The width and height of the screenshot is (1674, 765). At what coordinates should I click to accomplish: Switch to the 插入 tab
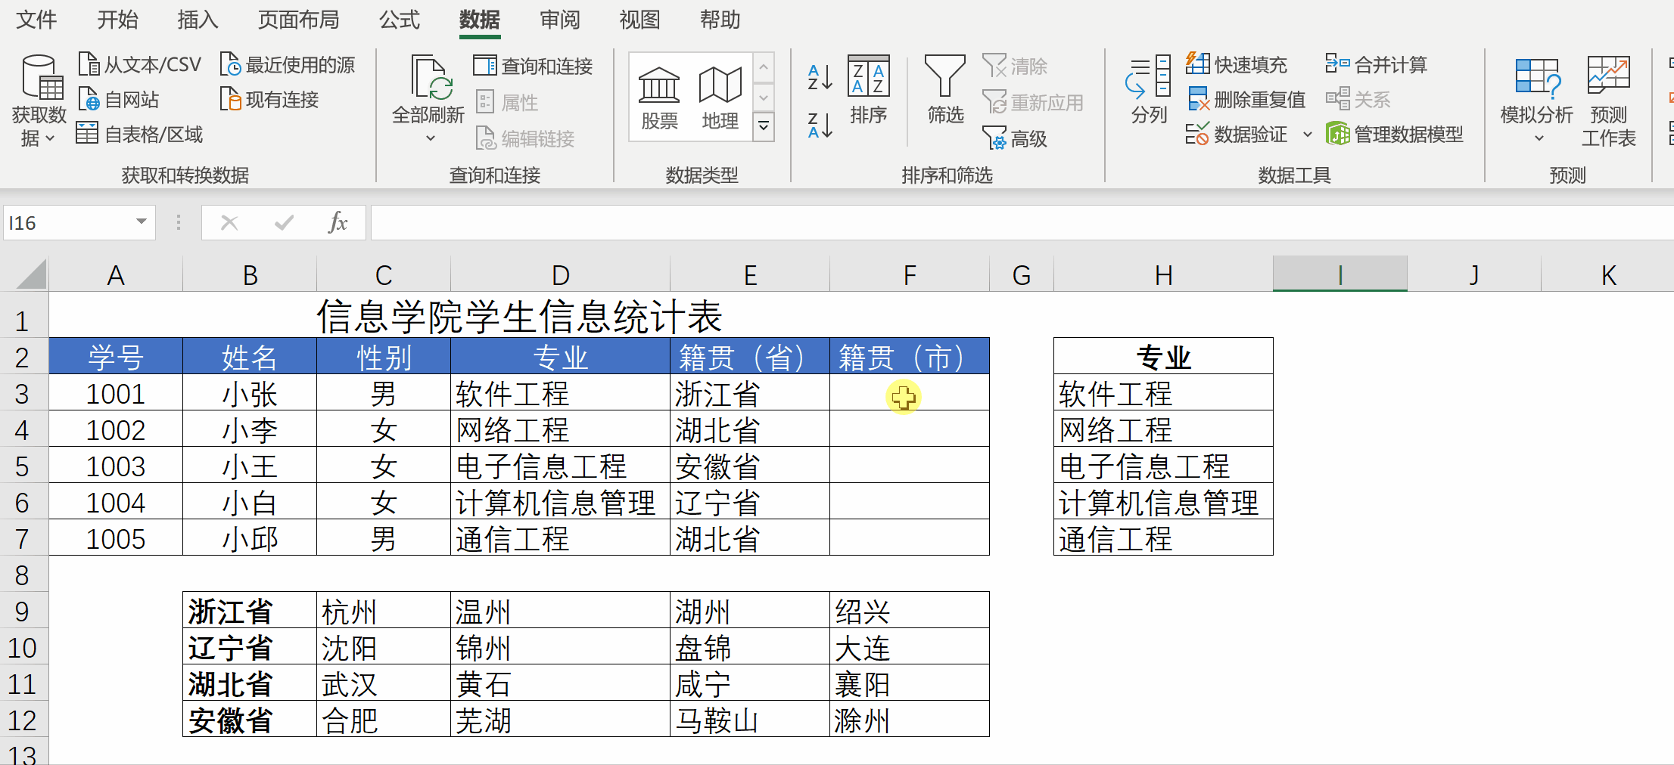[198, 20]
